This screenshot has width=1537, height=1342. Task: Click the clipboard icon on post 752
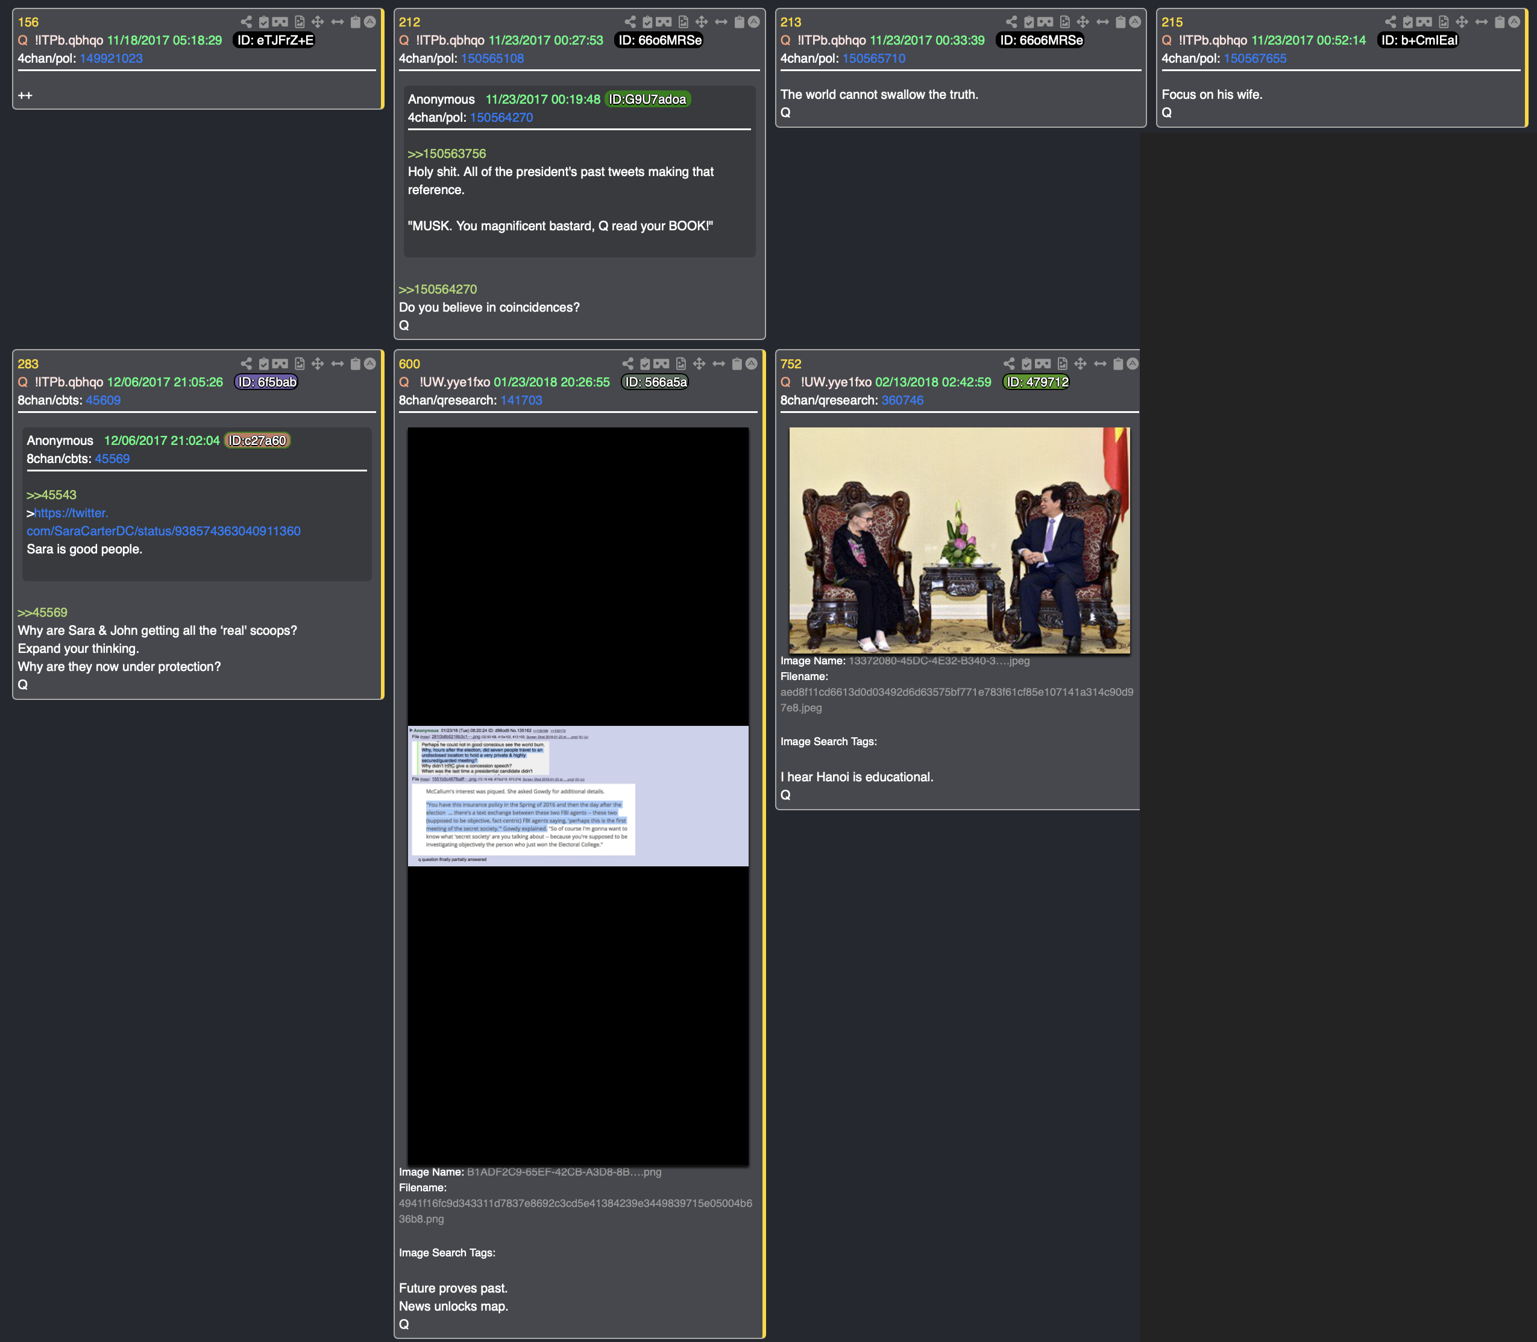(x=1119, y=363)
